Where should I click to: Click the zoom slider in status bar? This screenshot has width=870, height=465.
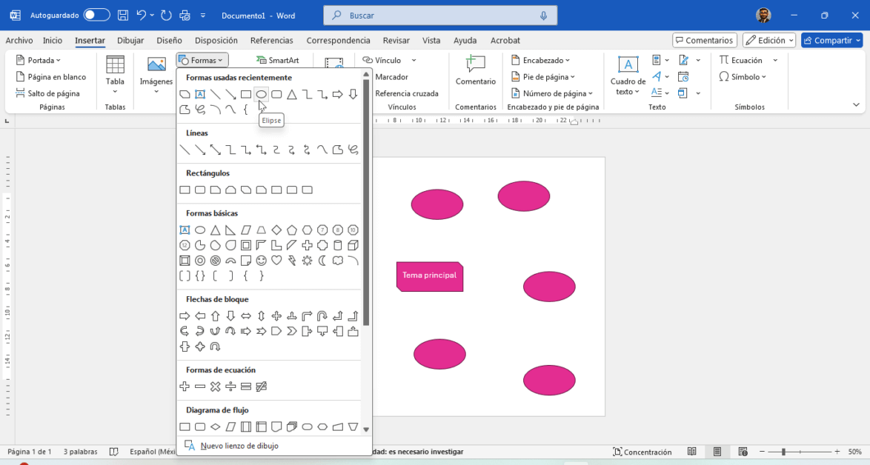coord(783,452)
